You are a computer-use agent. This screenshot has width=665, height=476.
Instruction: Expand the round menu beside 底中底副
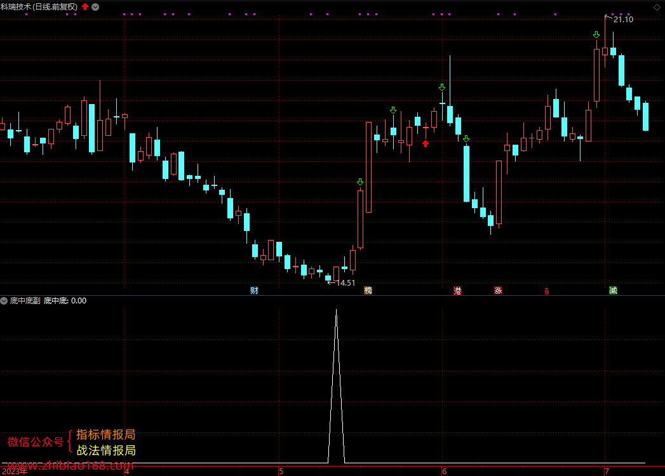pos(4,301)
